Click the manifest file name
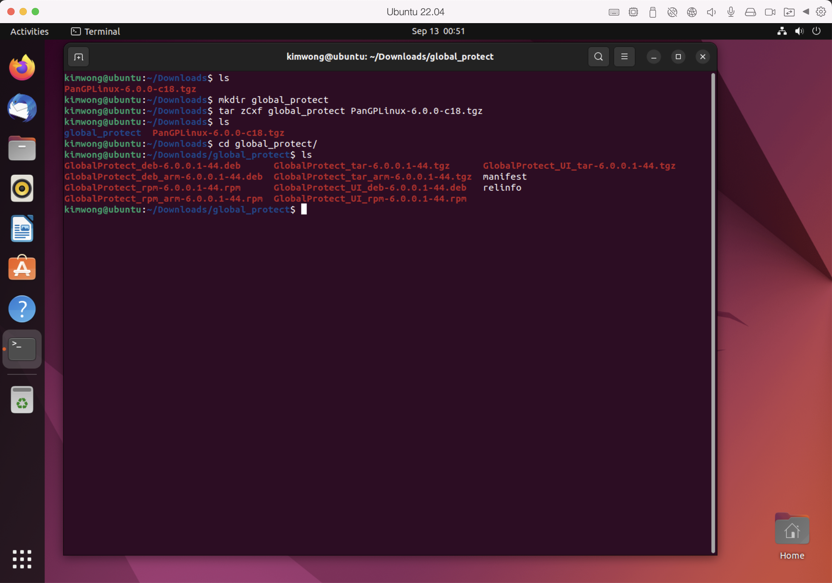The height and width of the screenshot is (583, 832). (x=505, y=177)
